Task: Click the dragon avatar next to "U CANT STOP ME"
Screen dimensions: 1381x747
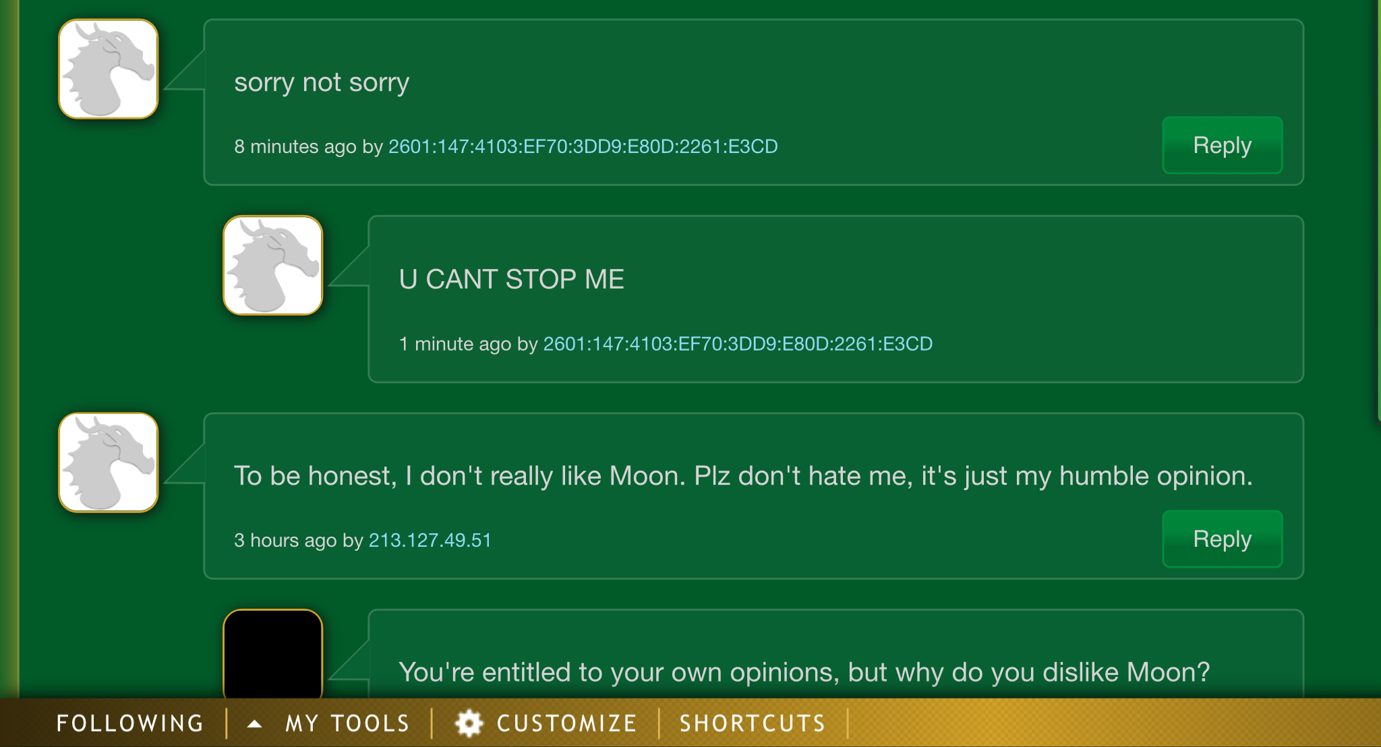Action: tap(273, 266)
